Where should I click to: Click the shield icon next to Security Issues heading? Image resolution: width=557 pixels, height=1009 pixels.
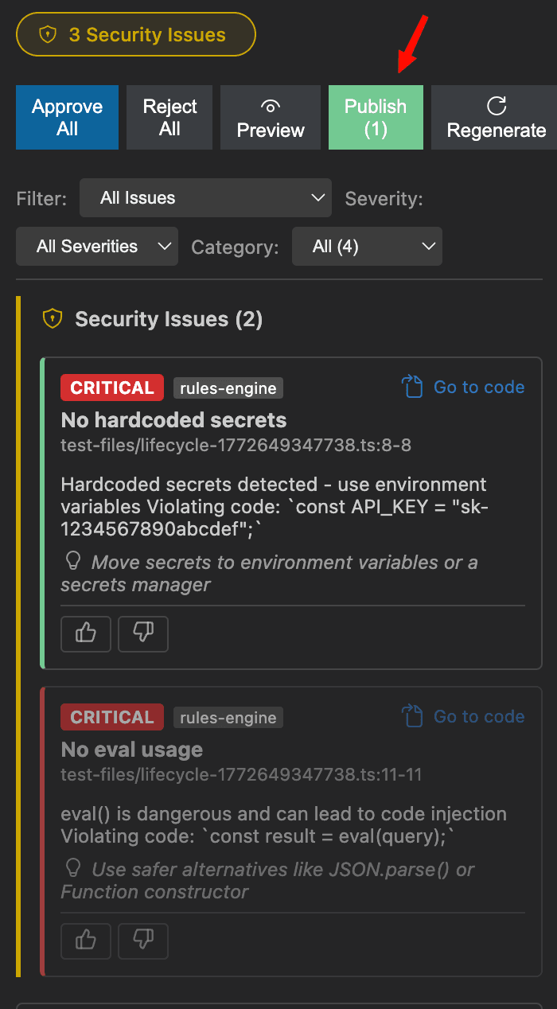pos(52,318)
